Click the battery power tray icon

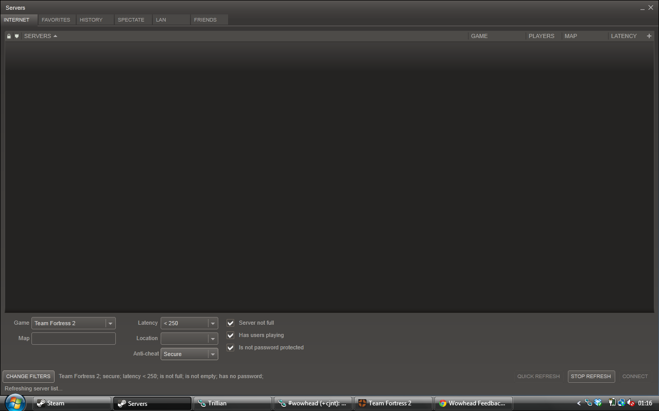(x=612, y=403)
